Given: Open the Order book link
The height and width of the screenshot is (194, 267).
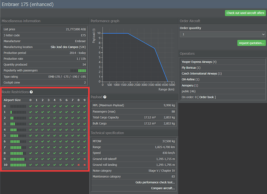Looking at the screenshot, I should click(206, 97).
